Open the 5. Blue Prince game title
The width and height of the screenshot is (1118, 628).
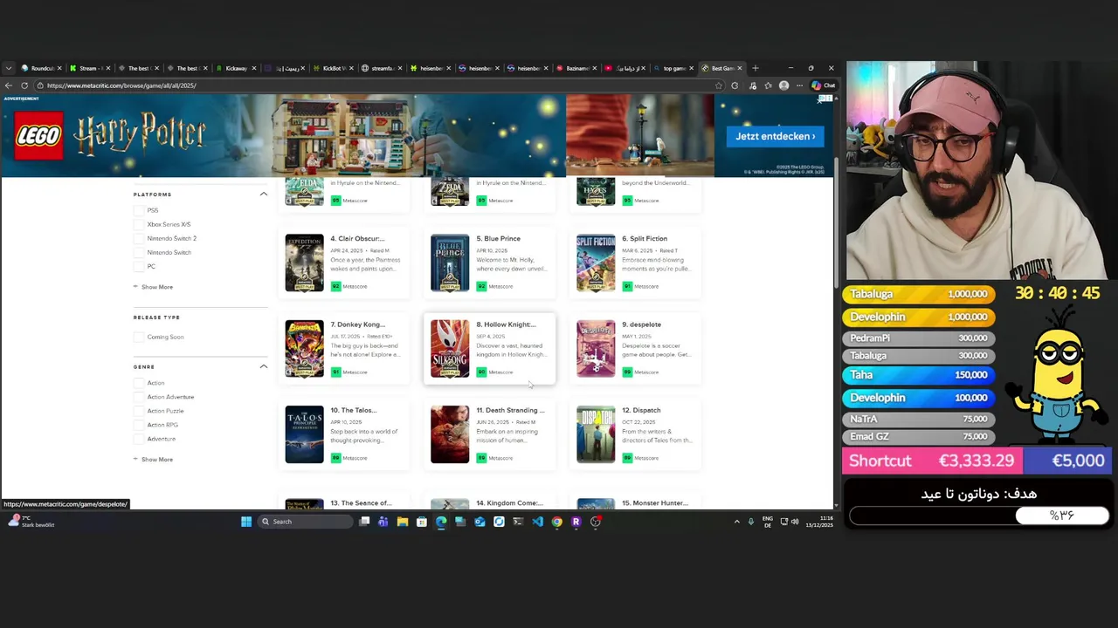498,238
